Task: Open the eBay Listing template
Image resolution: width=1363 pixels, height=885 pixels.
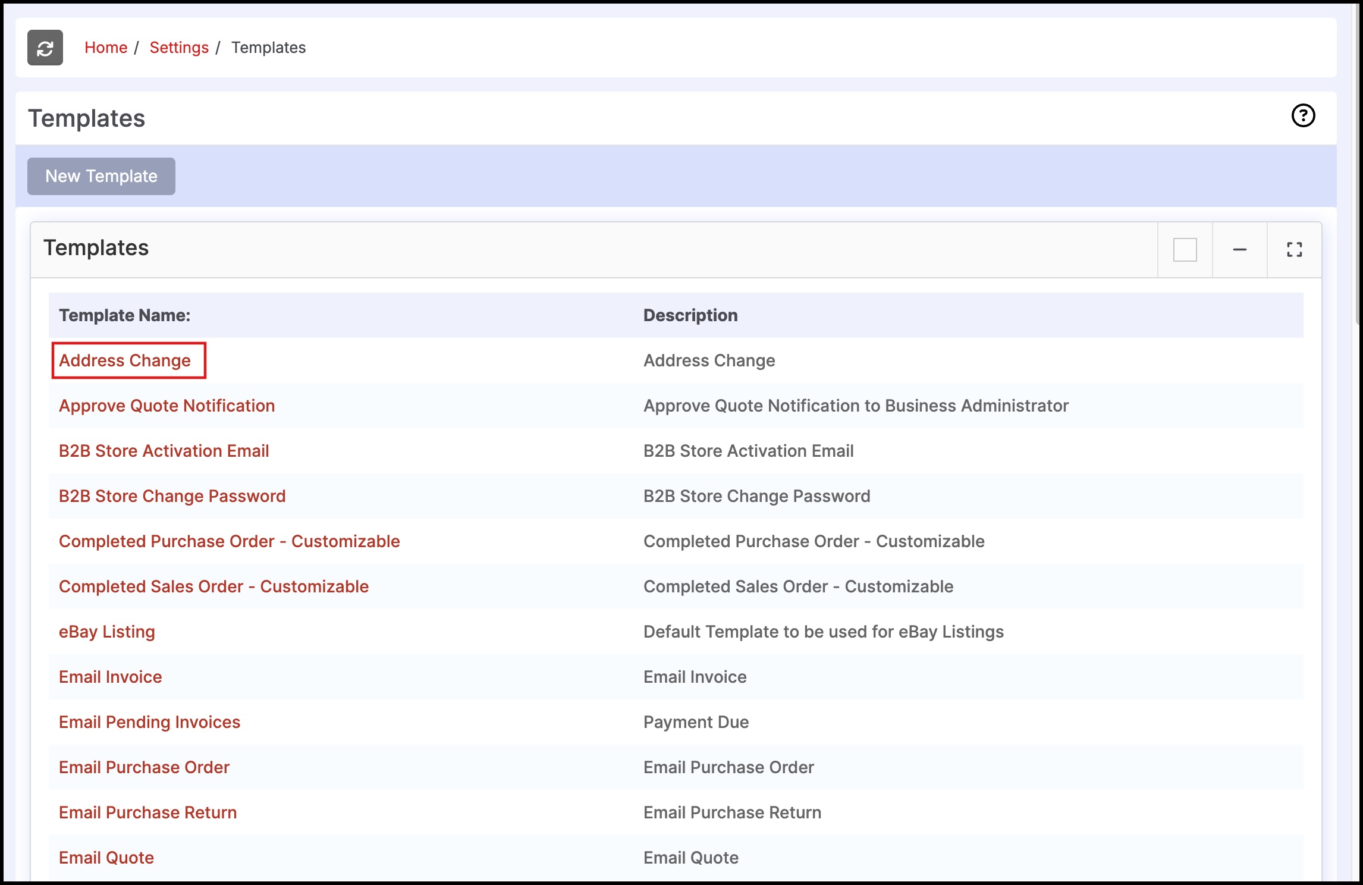Action: click(106, 632)
